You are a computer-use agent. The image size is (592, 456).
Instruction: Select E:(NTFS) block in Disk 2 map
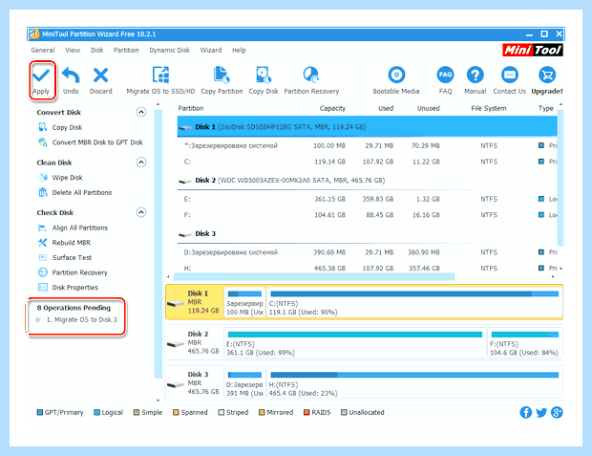click(x=355, y=343)
